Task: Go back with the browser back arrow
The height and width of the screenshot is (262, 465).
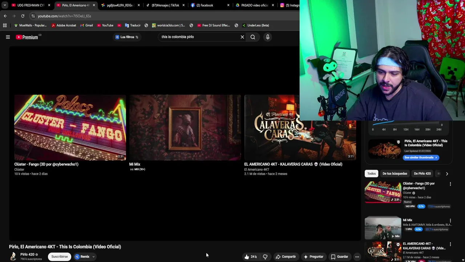Action: click(5, 16)
